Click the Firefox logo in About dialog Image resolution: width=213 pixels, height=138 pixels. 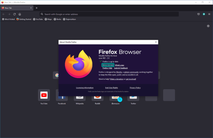tap(79, 64)
